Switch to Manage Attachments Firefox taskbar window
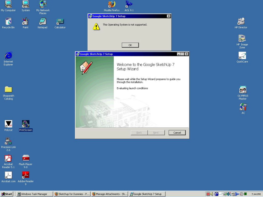Screen dimensions: 263x197 (x=110, y=194)
